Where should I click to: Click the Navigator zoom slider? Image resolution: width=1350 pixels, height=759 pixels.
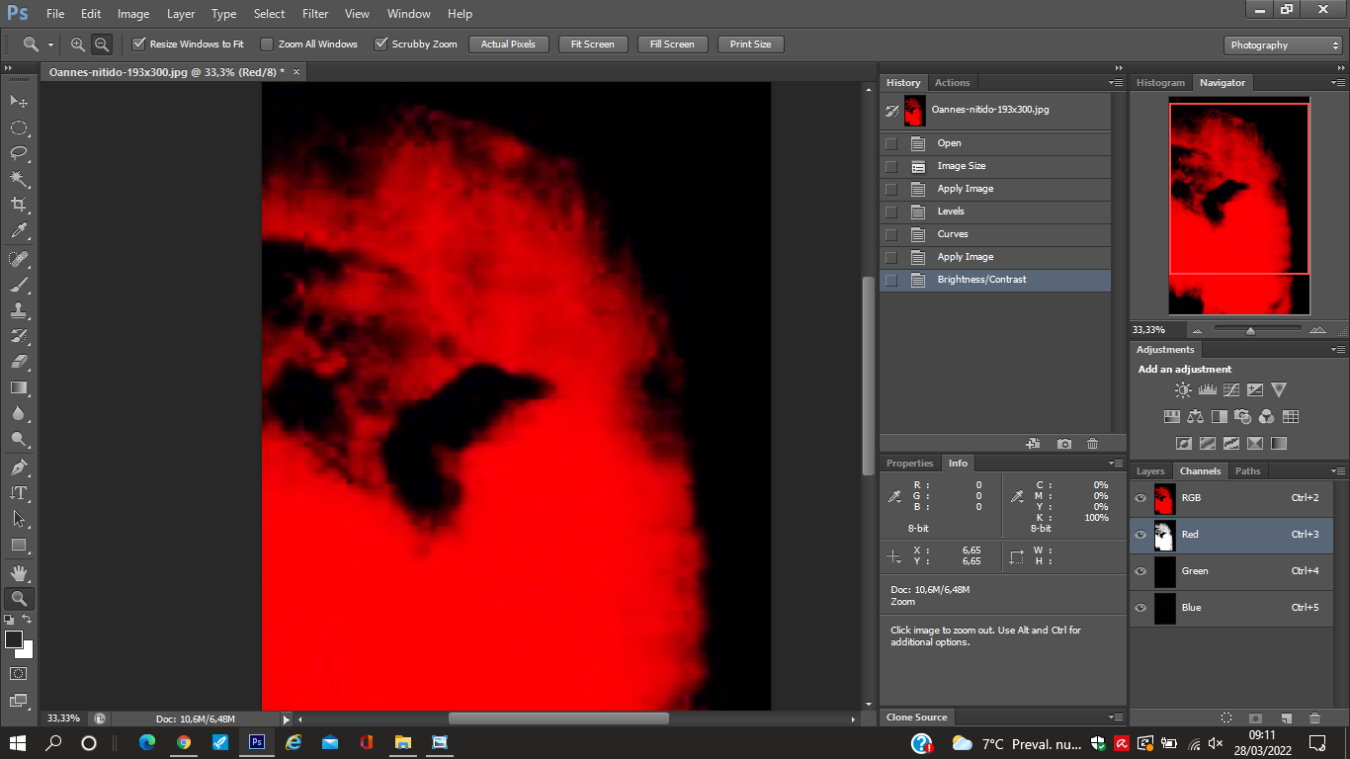click(1250, 330)
